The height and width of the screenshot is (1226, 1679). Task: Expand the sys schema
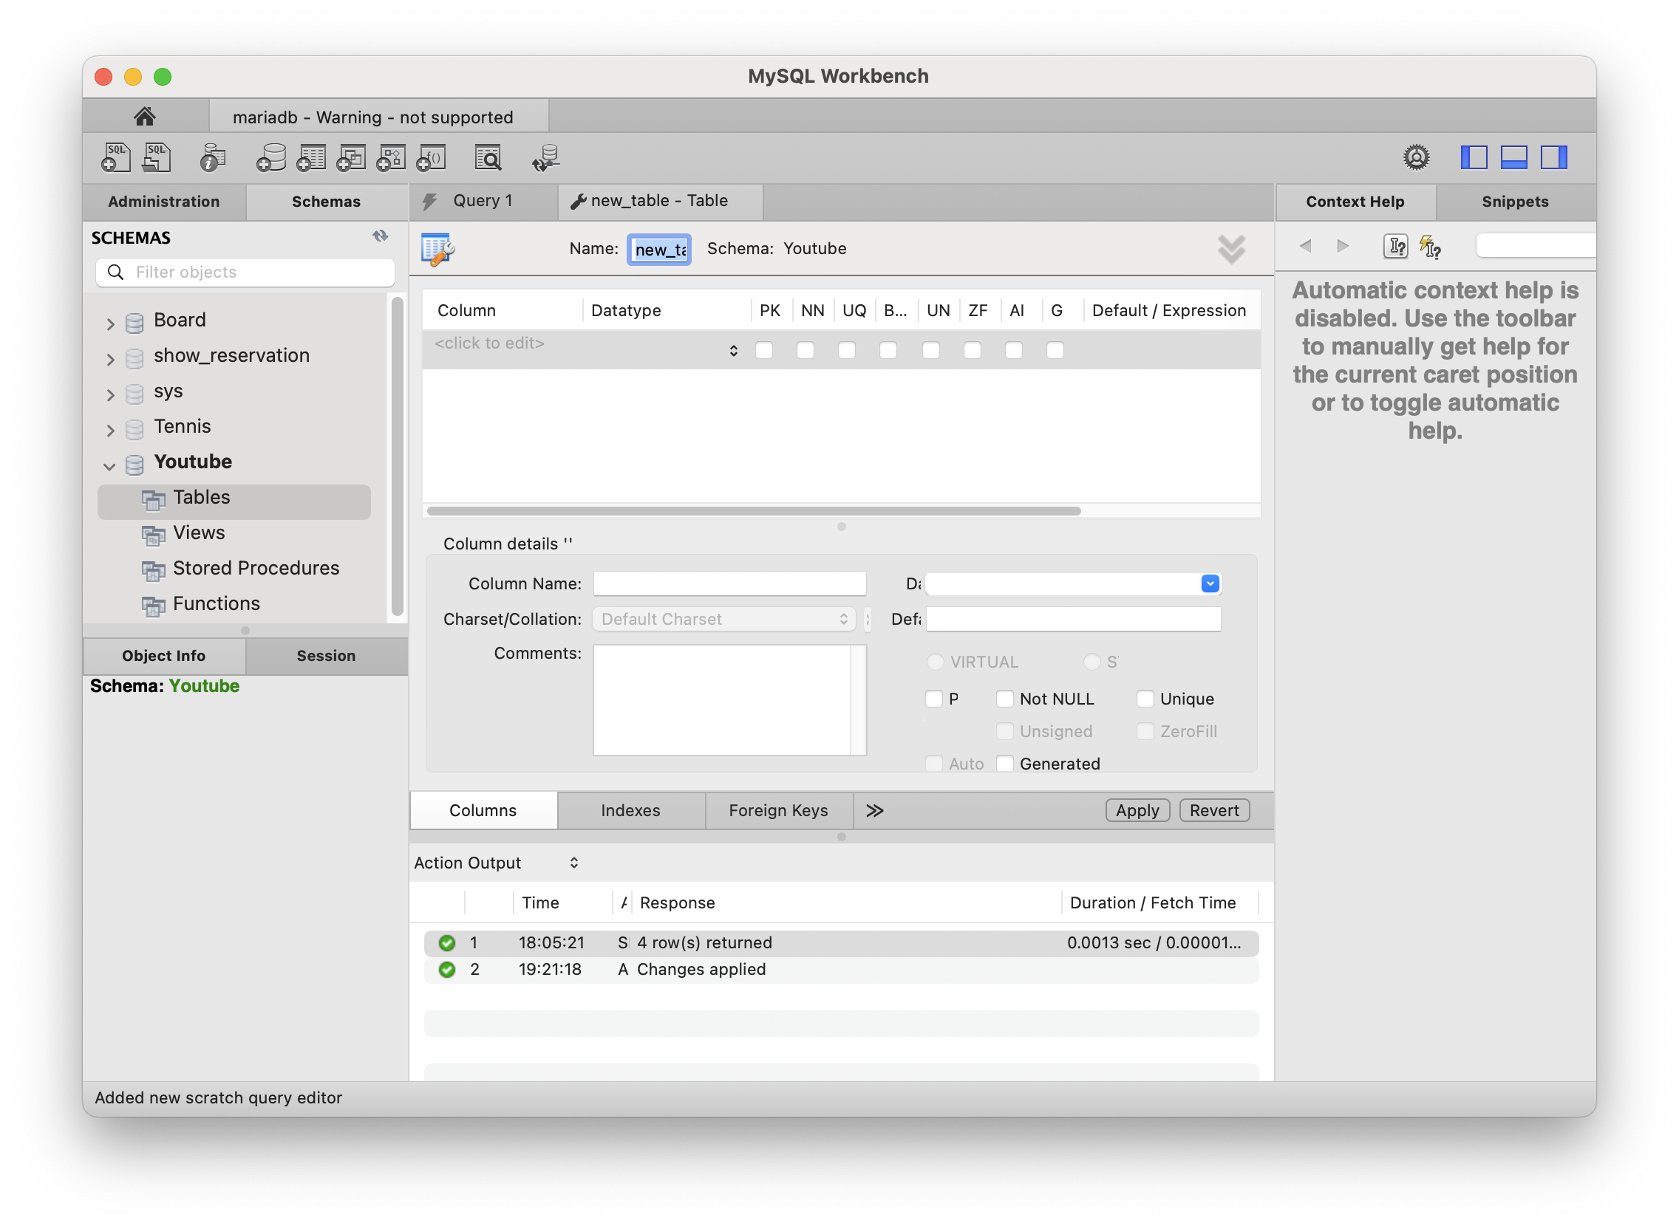click(110, 395)
